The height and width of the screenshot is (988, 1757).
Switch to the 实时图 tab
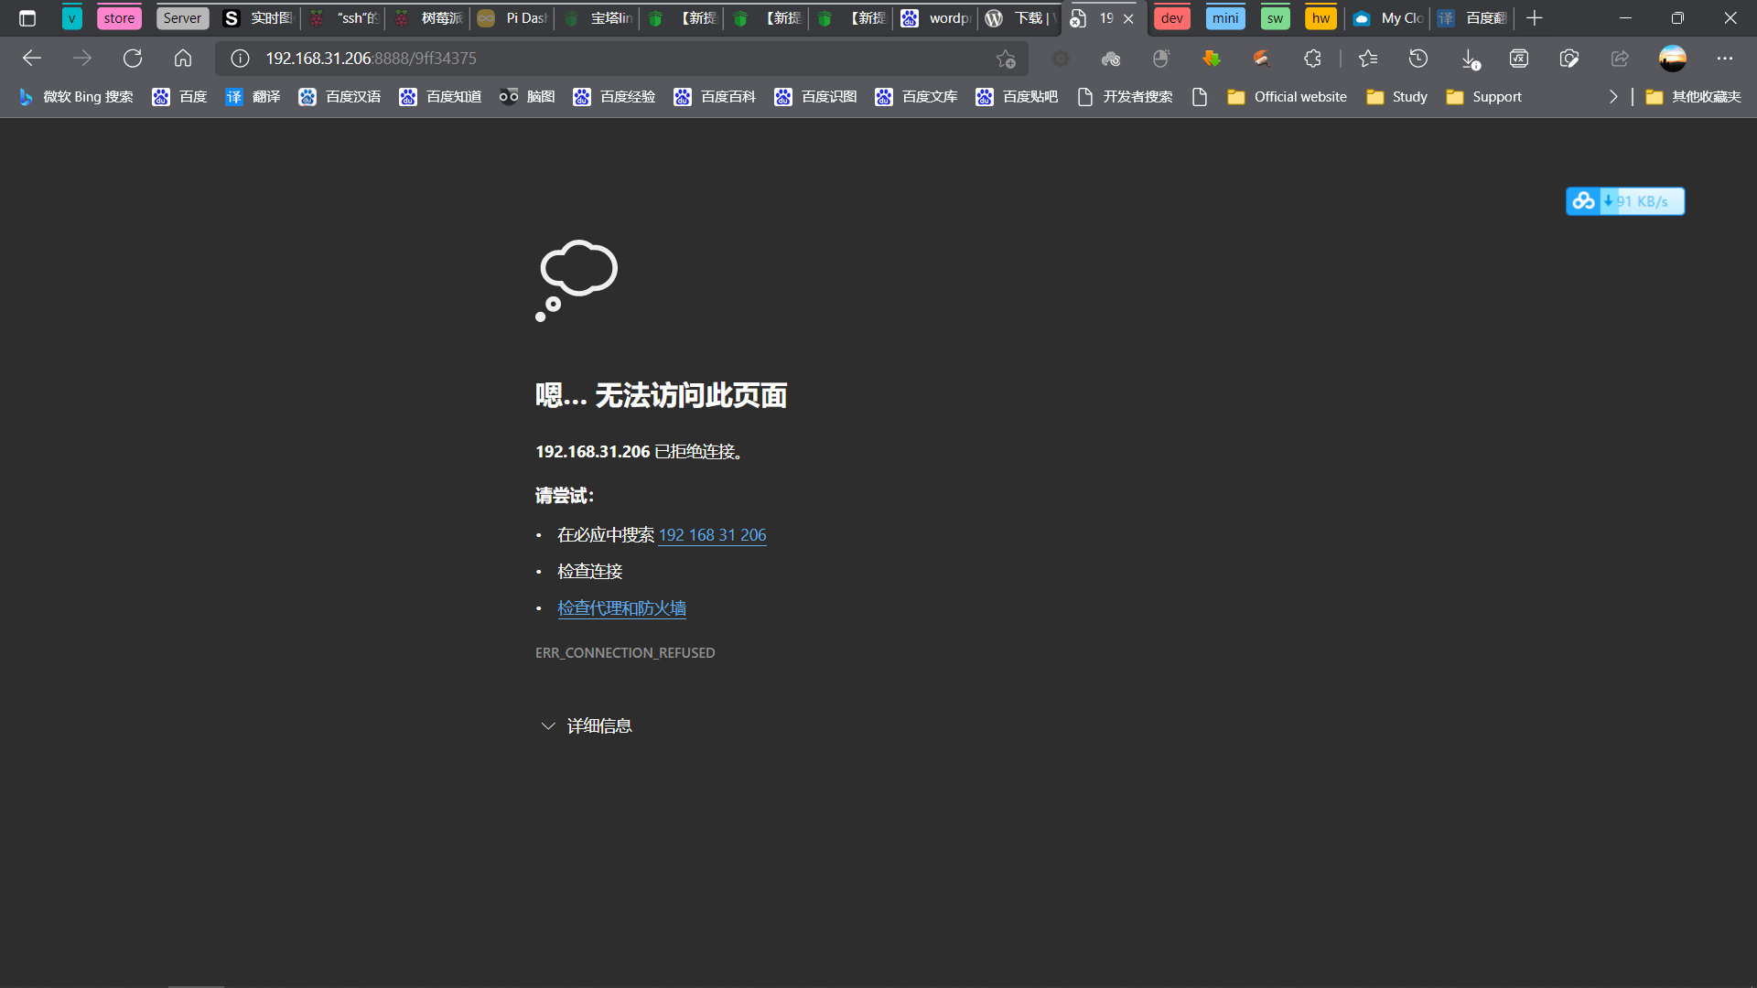click(x=259, y=18)
